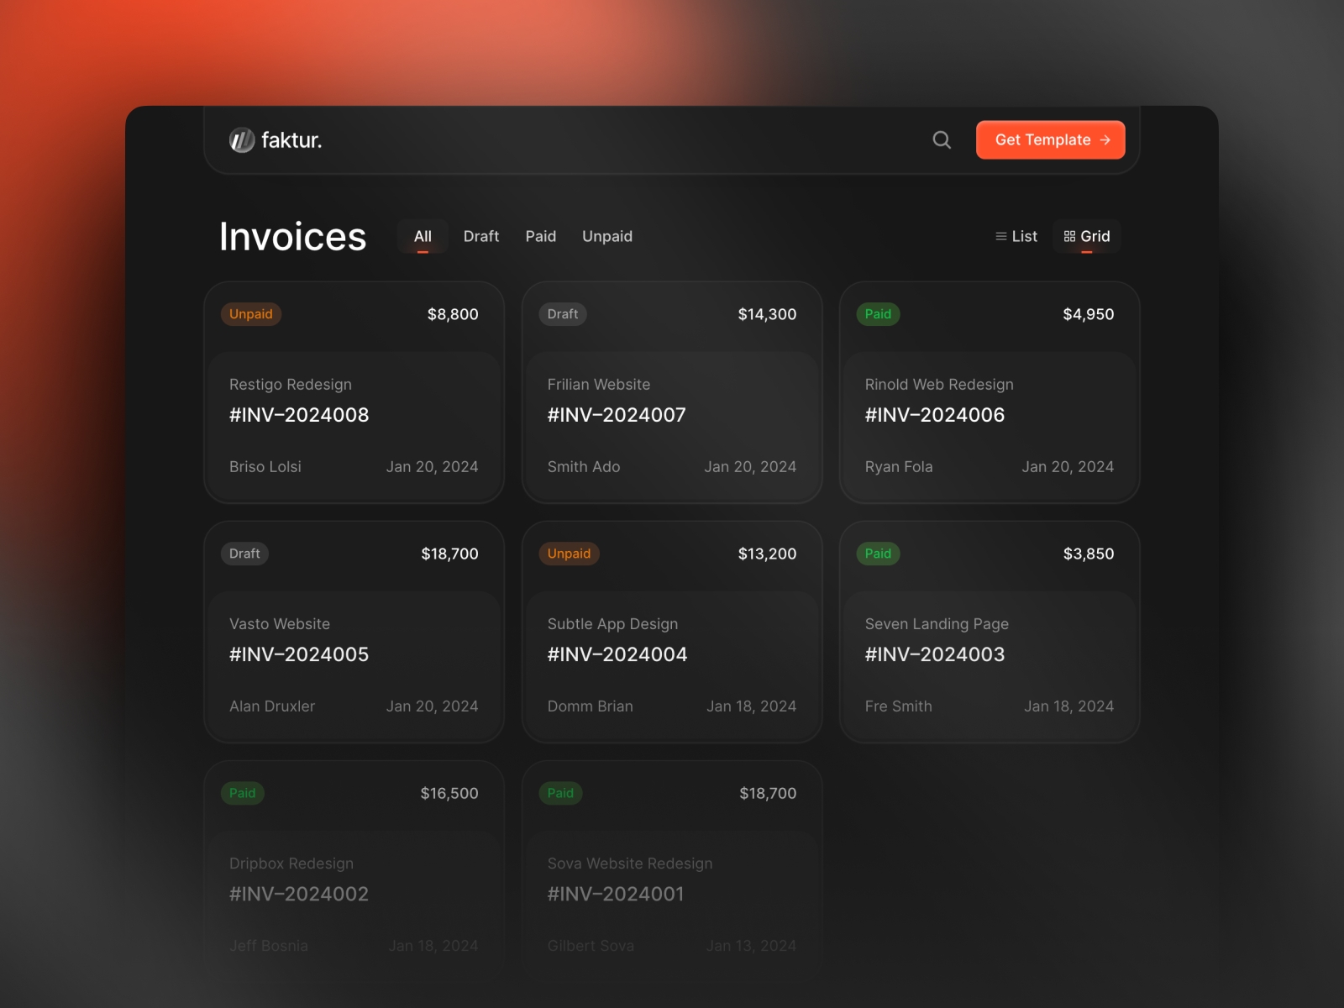This screenshot has width=1344, height=1008.
Task: Filter invoices by Paid tab
Action: click(x=540, y=237)
